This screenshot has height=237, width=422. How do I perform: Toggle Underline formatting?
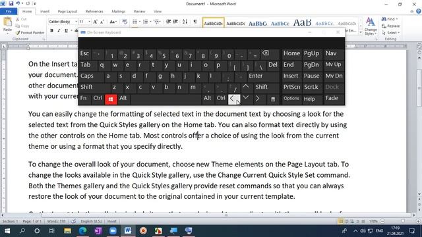(x=66, y=30)
